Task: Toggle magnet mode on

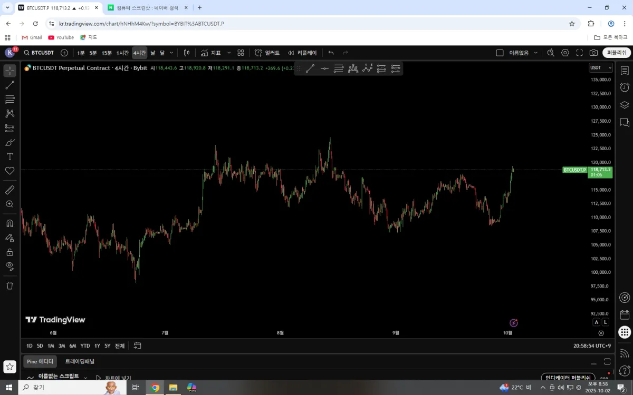Action: pos(9,223)
